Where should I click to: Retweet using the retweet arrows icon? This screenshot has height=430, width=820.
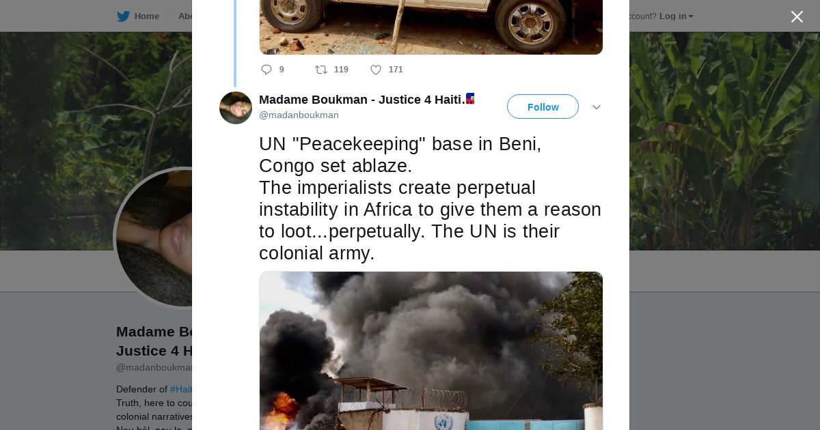(321, 70)
